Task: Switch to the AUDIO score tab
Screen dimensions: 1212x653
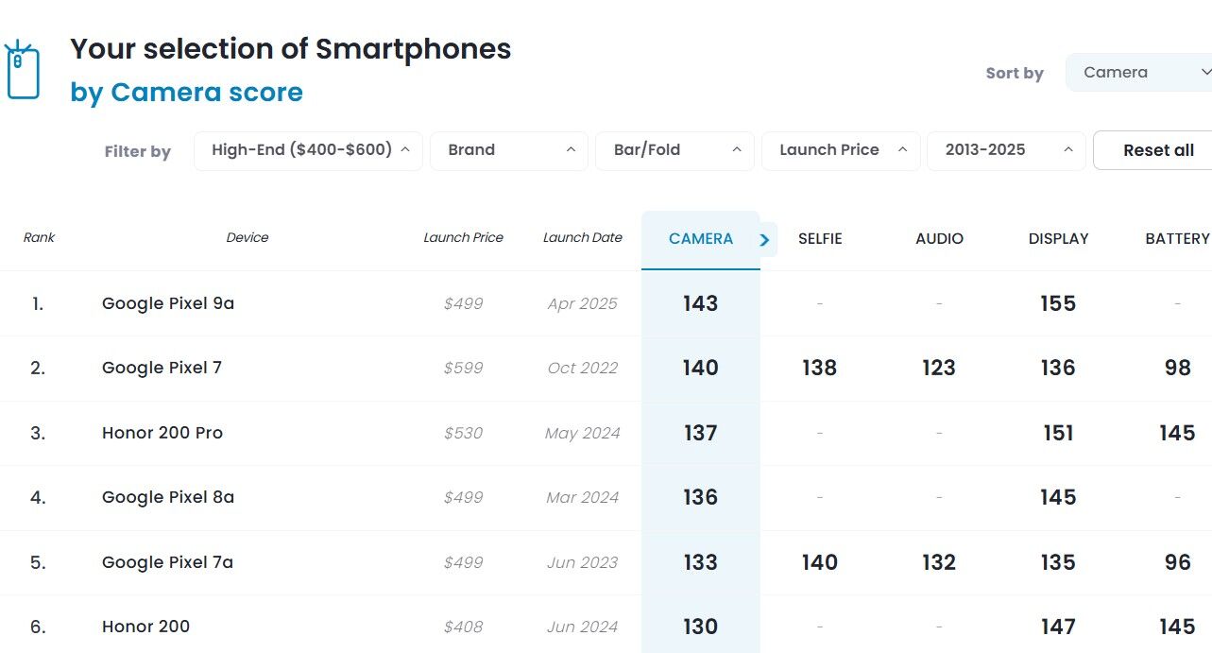Action: pyautogui.click(x=939, y=239)
